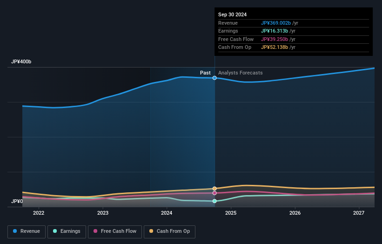This screenshot has width=382, height=244.
Task: Click the Earnings row label in tooltip
Action: coord(228,31)
